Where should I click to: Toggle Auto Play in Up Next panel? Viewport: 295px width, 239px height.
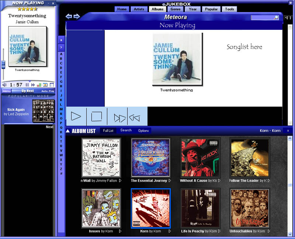tap(48, 91)
